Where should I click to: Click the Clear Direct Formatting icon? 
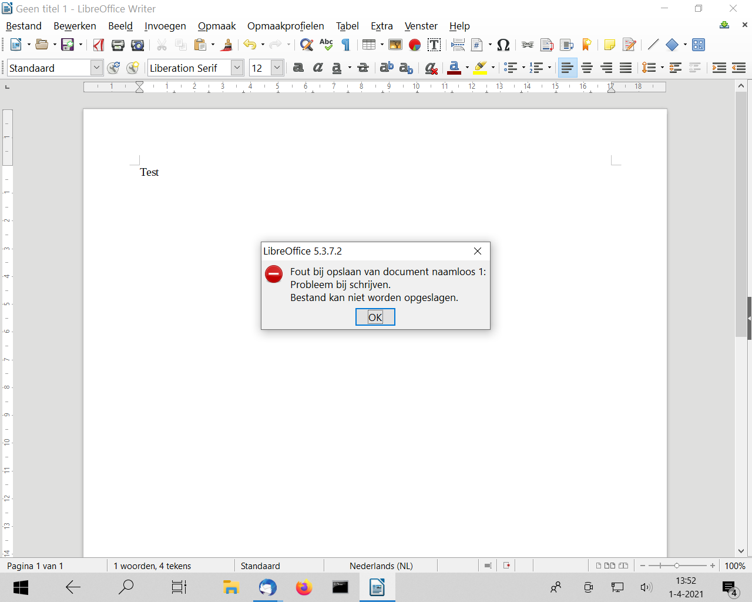click(431, 68)
